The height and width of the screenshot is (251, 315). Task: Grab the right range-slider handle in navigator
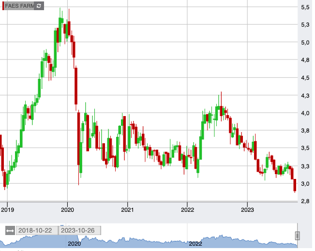(297, 236)
